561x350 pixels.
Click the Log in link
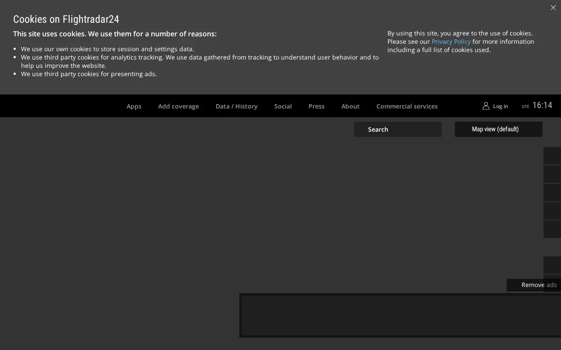(x=501, y=106)
